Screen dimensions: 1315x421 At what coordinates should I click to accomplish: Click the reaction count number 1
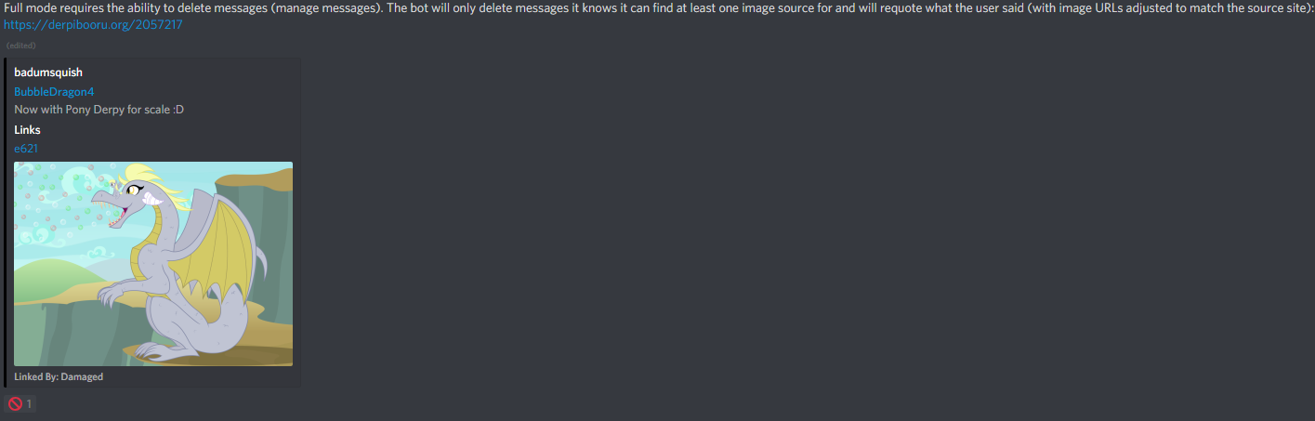[x=29, y=404]
